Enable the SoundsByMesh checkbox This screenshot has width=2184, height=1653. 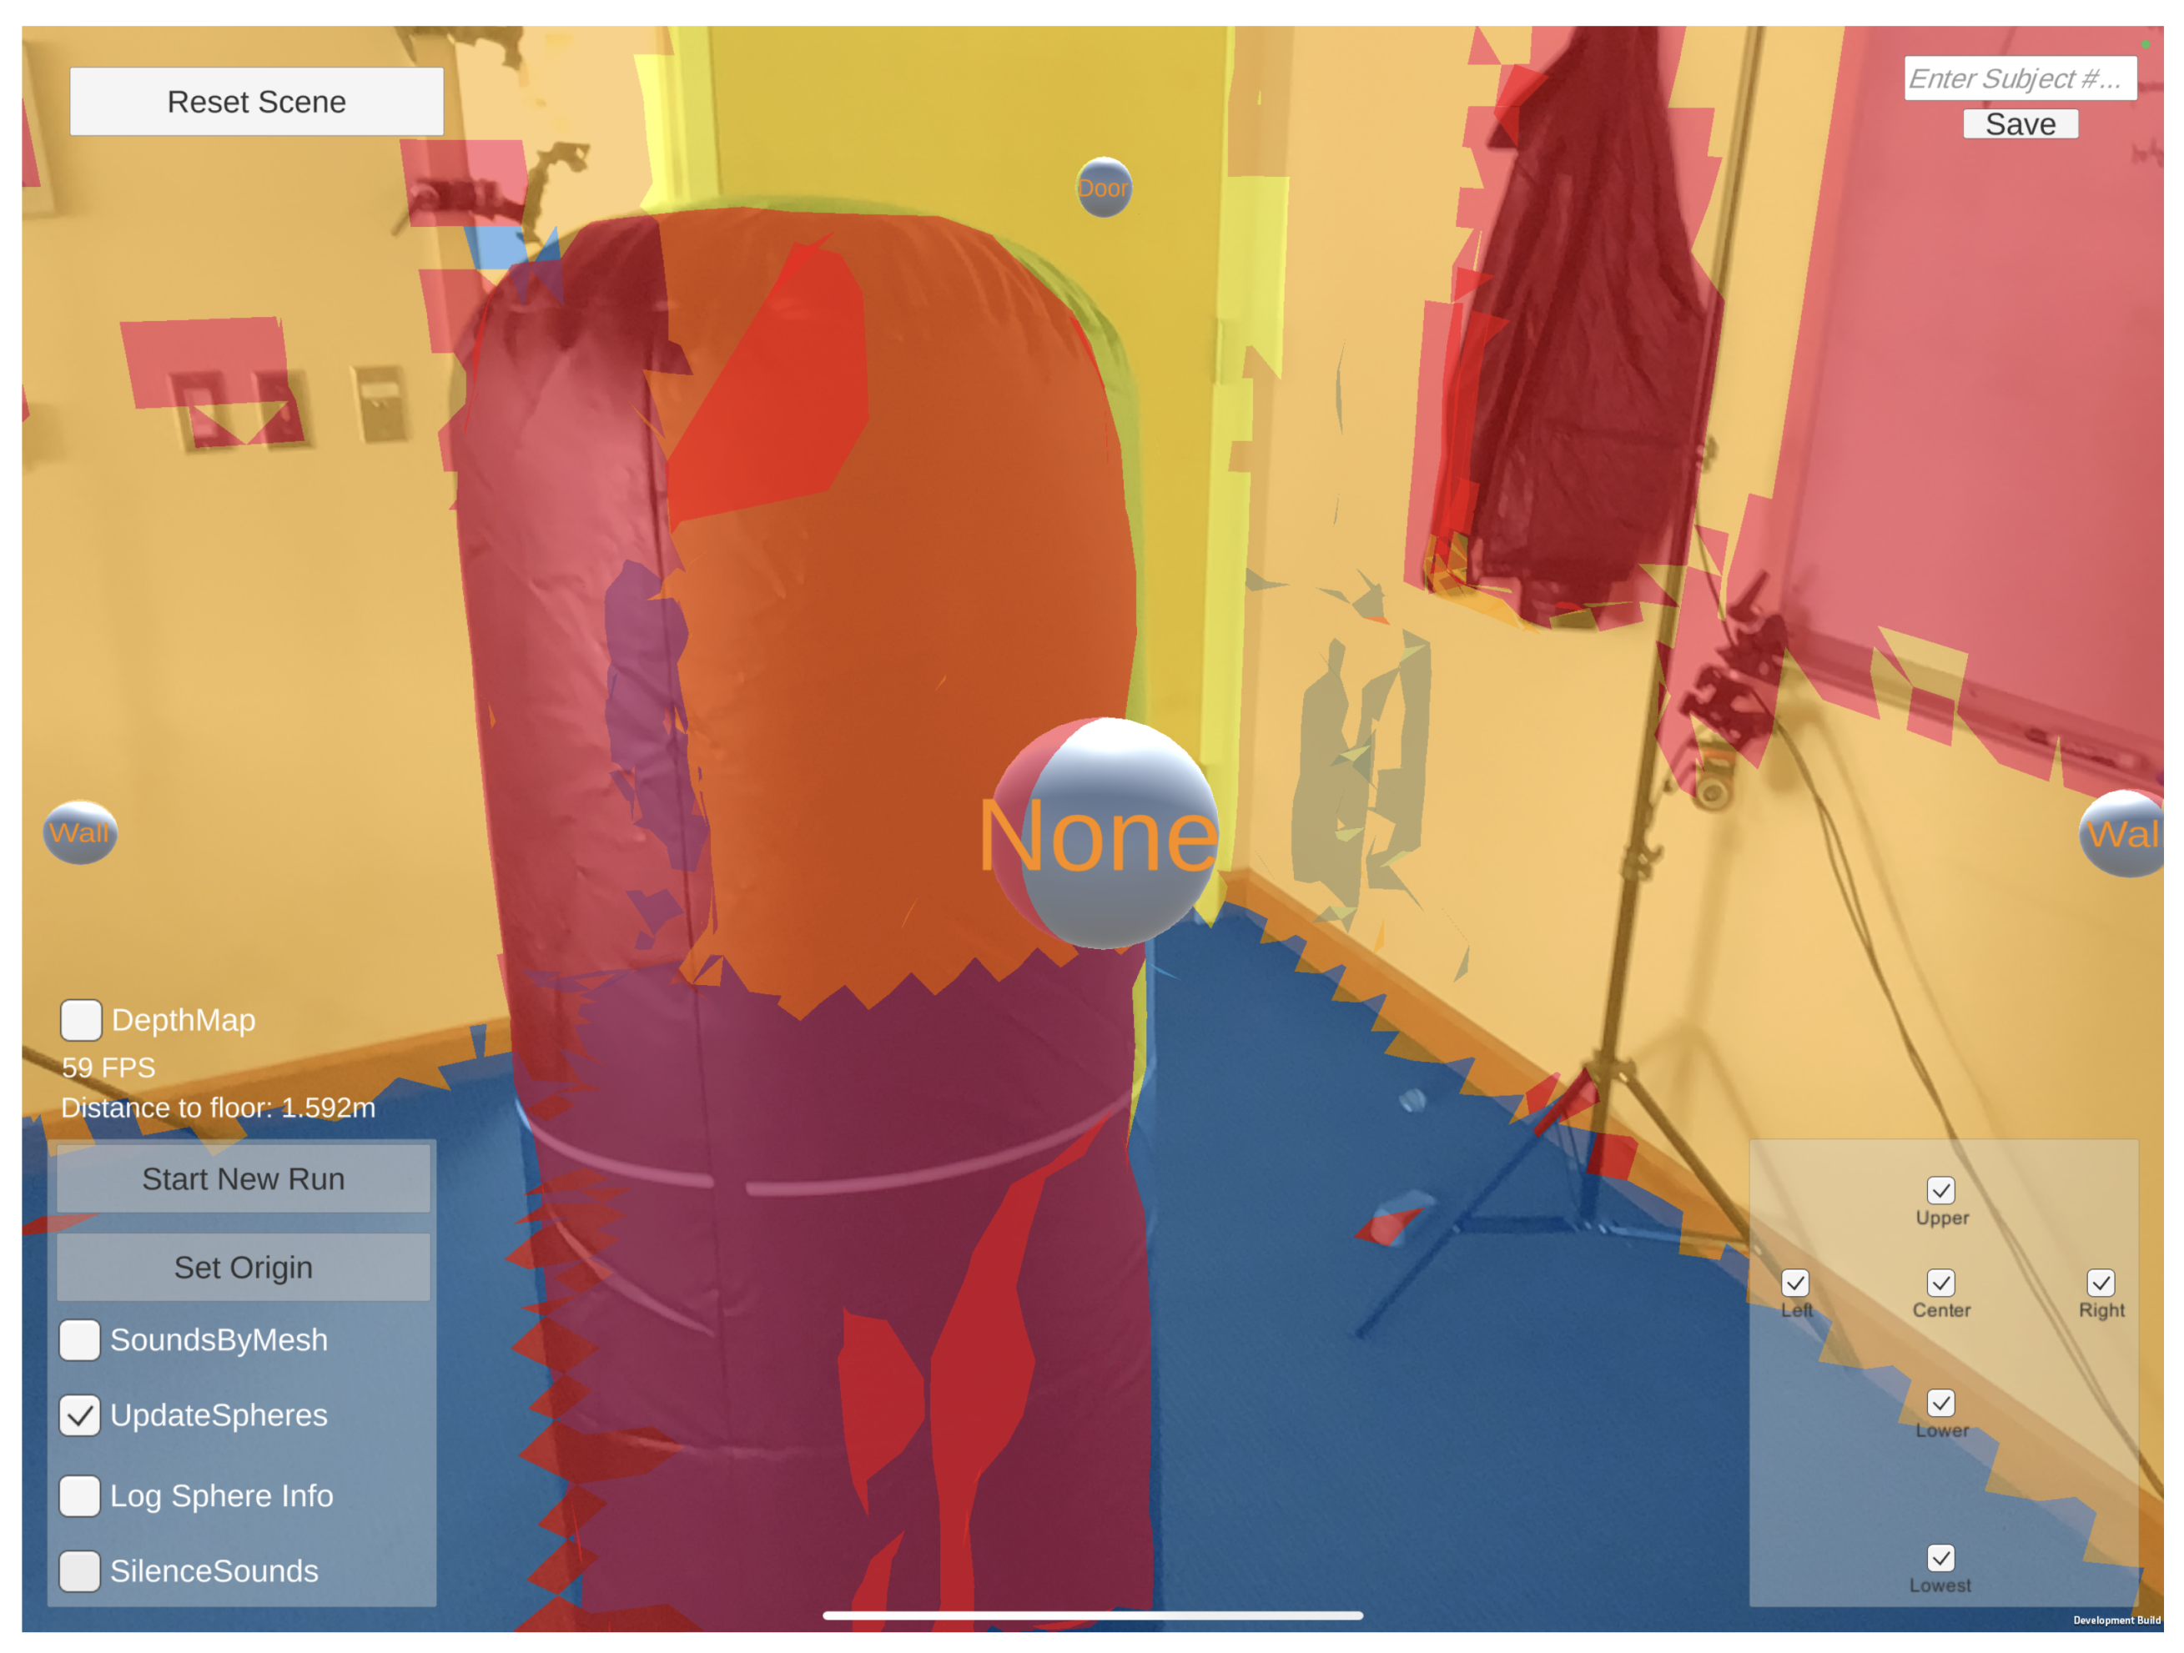80,1340
